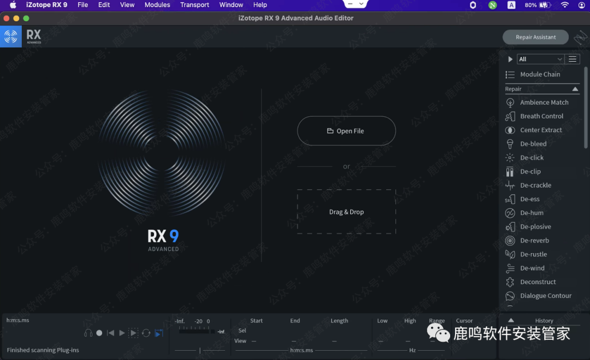Image resolution: width=590 pixels, height=360 pixels.
Task: Start the Repair Assistant
Action: click(x=535, y=37)
